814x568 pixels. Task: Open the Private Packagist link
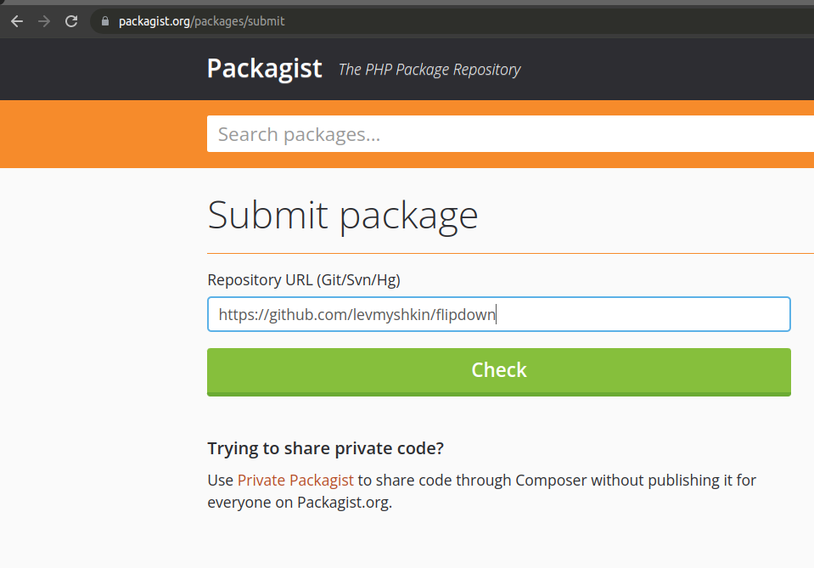295,480
